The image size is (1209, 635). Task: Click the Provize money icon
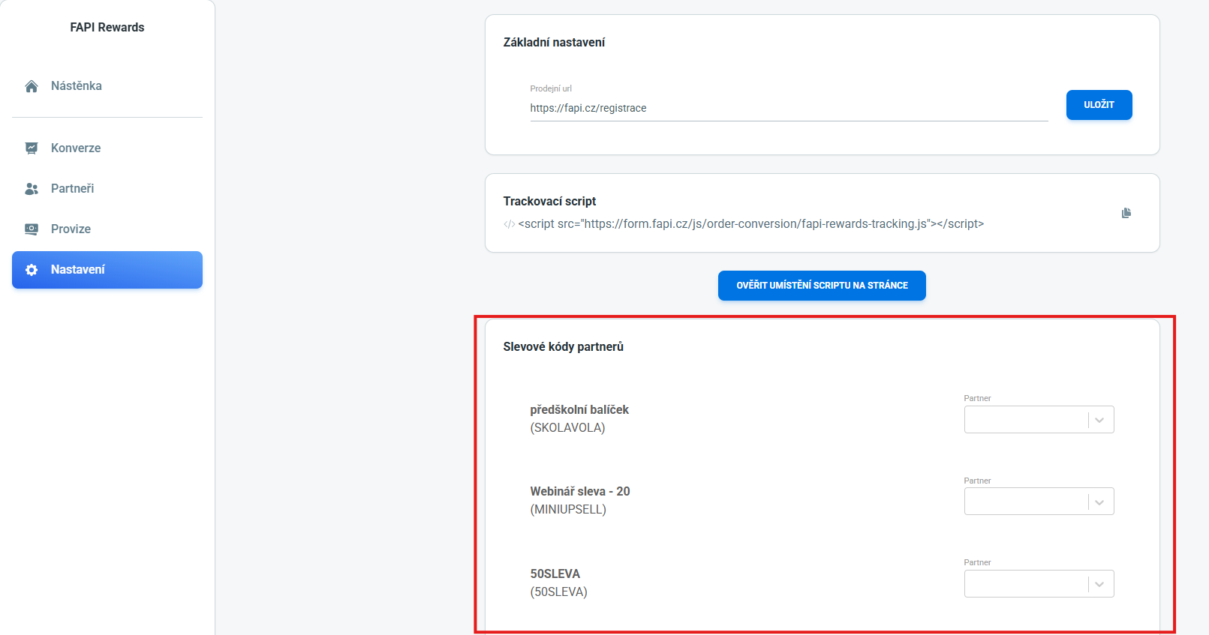coord(32,229)
